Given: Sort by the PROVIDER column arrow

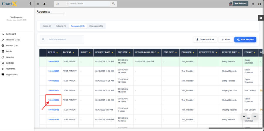Looking at the screenshot, I should point(194,52).
